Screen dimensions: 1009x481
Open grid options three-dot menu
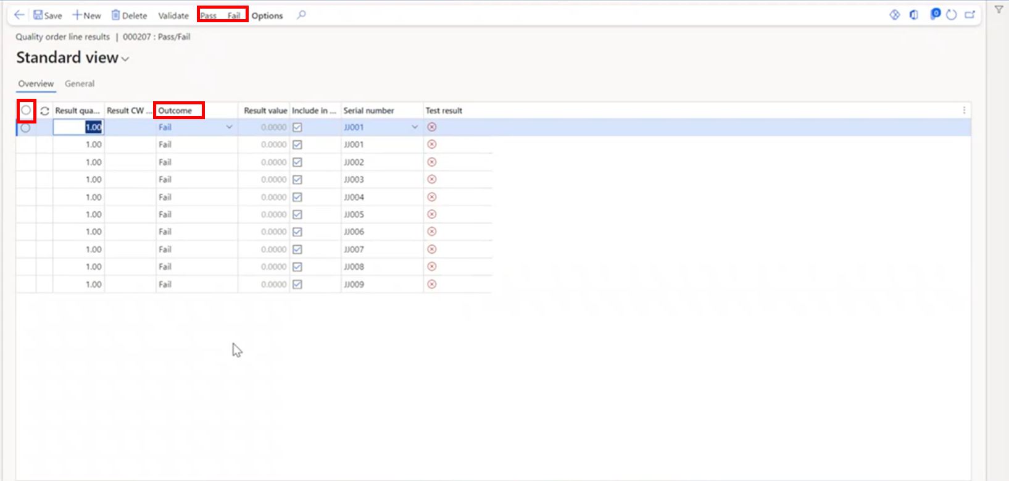point(964,111)
